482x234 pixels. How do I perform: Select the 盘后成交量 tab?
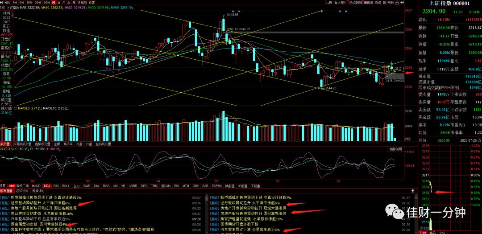click(103, 144)
